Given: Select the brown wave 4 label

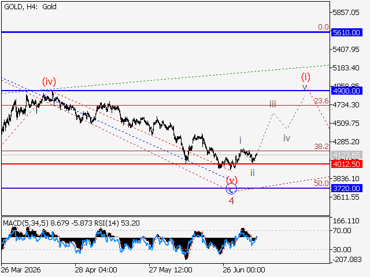Looking at the screenshot, I should [x=231, y=201].
